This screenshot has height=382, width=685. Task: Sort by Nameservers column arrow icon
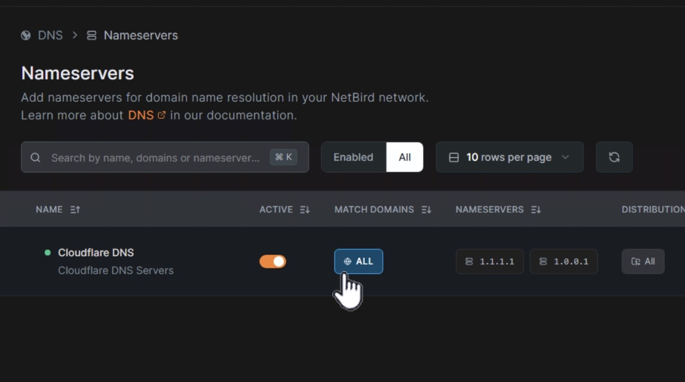536,210
